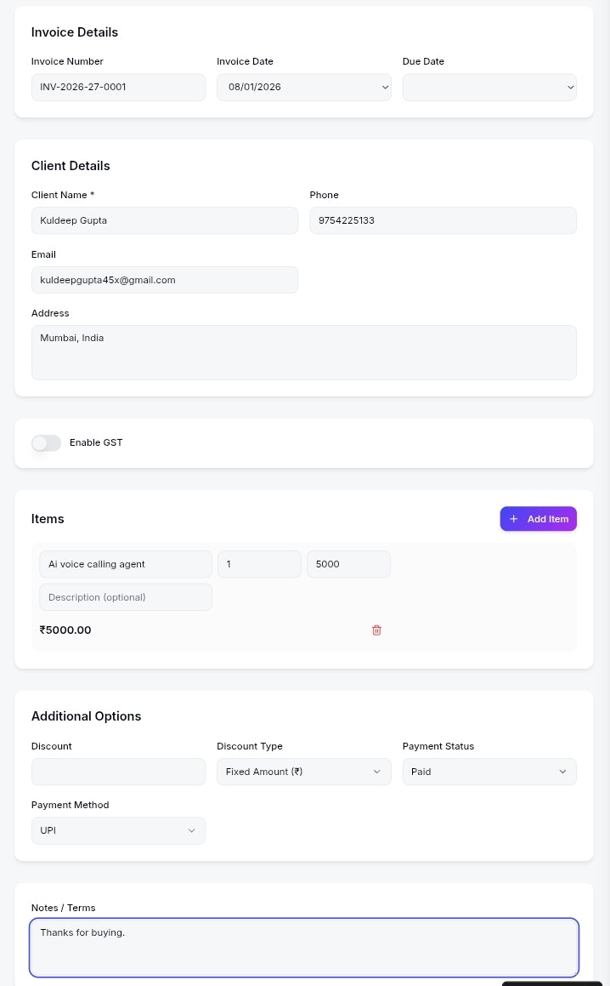Click the item name 'Ai voice calling agent' field
610x986 pixels.
[x=126, y=564]
